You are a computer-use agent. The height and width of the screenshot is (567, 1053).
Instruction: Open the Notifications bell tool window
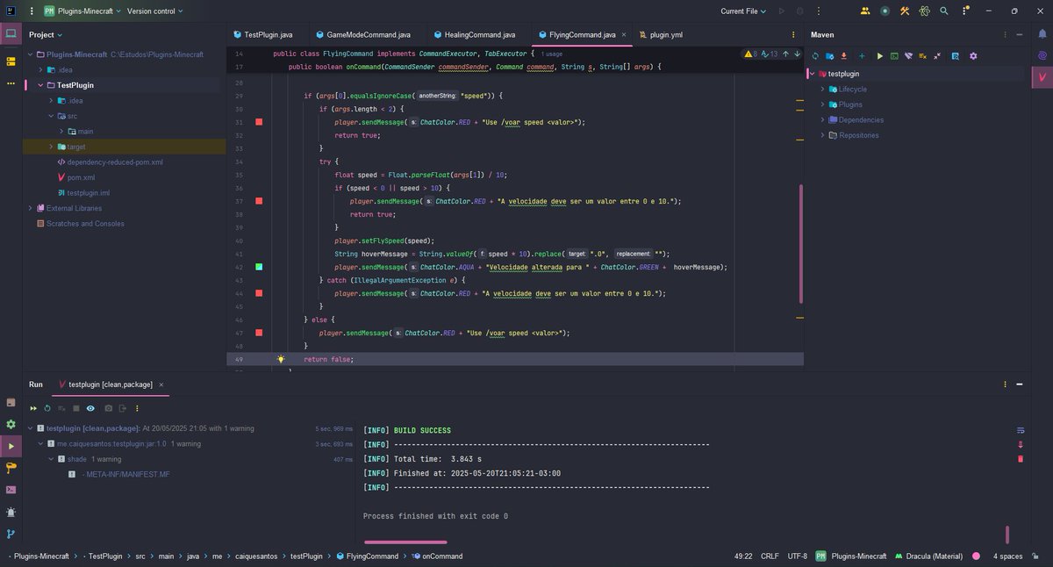point(1042,35)
